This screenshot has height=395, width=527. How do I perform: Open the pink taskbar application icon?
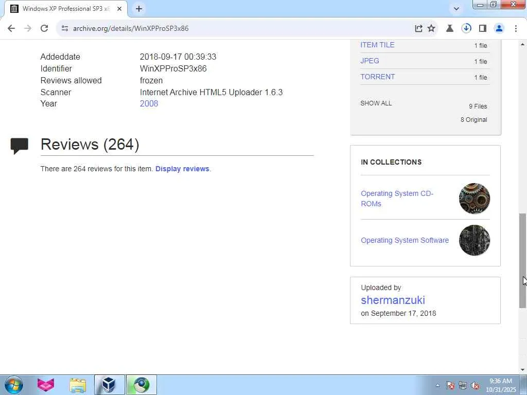46,385
